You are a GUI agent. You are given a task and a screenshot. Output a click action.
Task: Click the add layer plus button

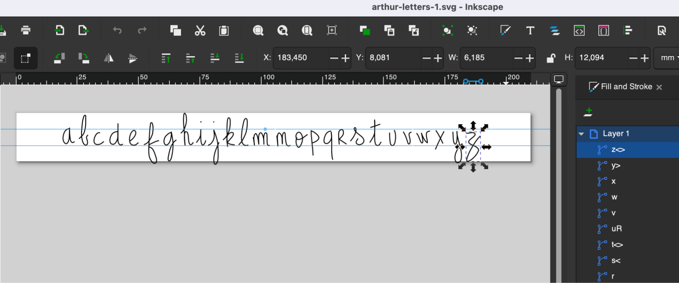point(588,112)
